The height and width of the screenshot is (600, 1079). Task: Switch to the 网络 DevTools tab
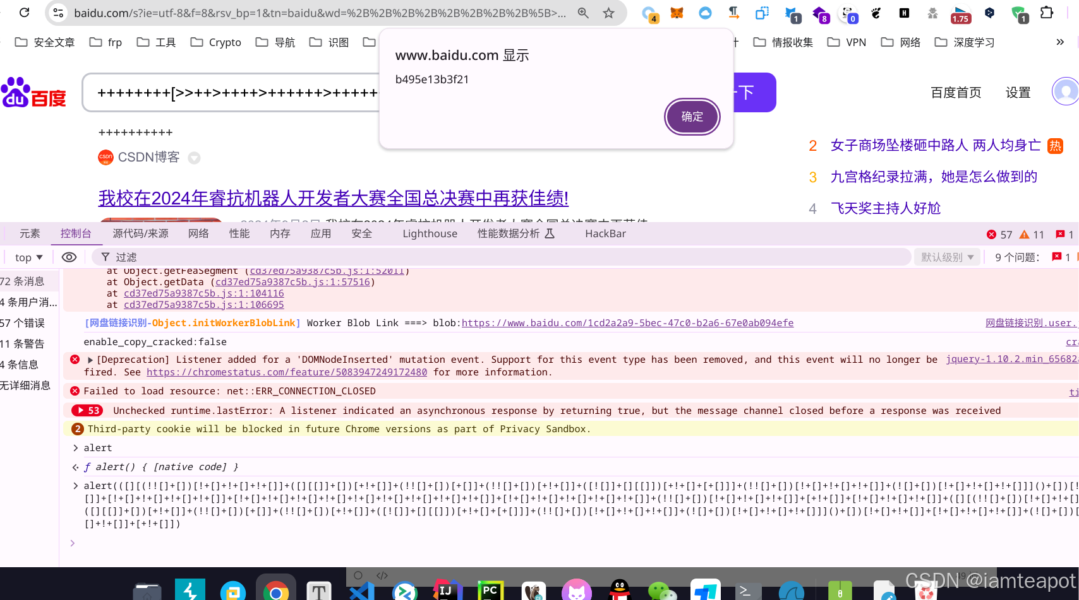point(198,233)
